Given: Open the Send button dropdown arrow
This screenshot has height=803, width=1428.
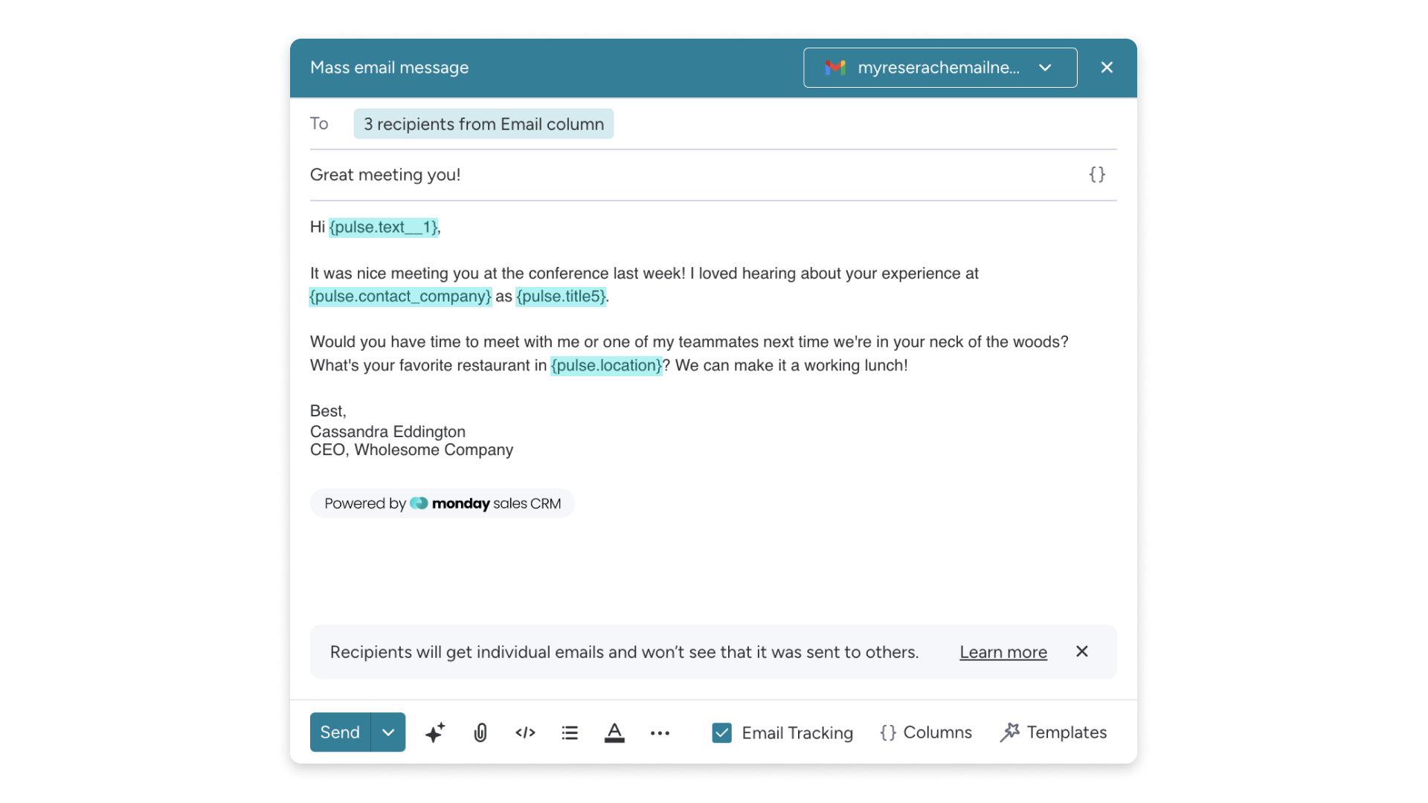Looking at the screenshot, I should [x=387, y=732].
